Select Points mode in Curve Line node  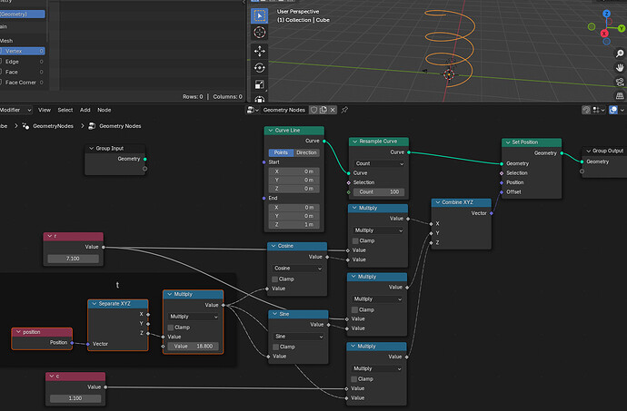(x=281, y=152)
